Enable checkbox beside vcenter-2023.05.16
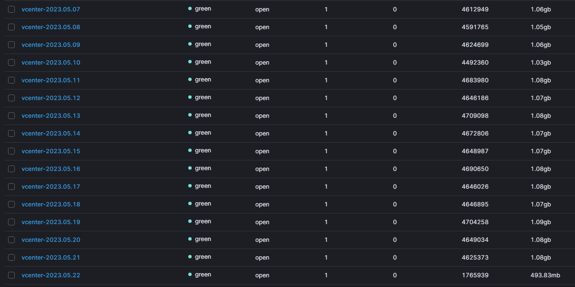 (x=11, y=169)
